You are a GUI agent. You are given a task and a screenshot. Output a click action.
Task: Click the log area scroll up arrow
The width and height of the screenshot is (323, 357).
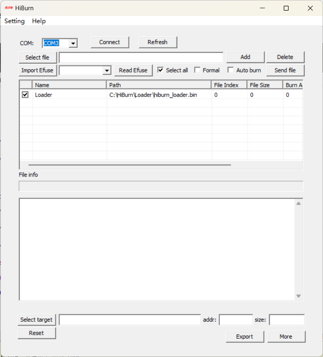click(299, 203)
